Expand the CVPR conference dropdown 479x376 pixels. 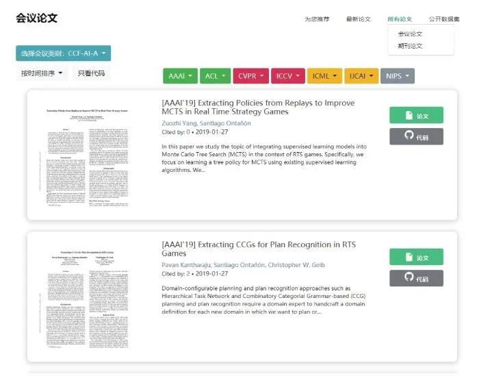tap(251, 76)
